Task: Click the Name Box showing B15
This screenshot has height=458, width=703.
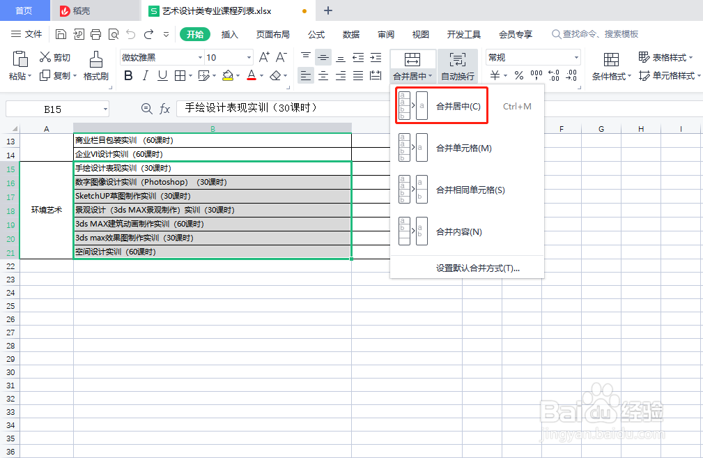Action: [x=52, y=108]
